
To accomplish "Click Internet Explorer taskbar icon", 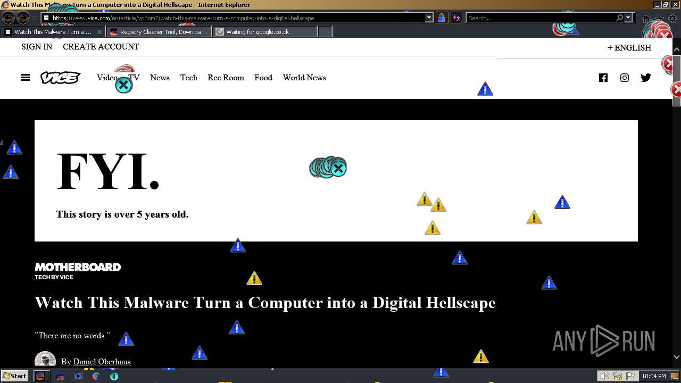I will [40, 376].
